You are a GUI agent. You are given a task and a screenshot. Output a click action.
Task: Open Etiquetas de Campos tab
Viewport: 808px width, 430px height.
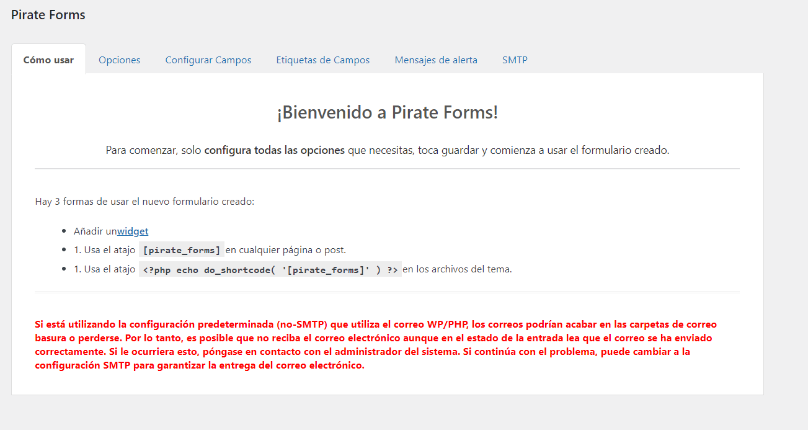[323, 60]
